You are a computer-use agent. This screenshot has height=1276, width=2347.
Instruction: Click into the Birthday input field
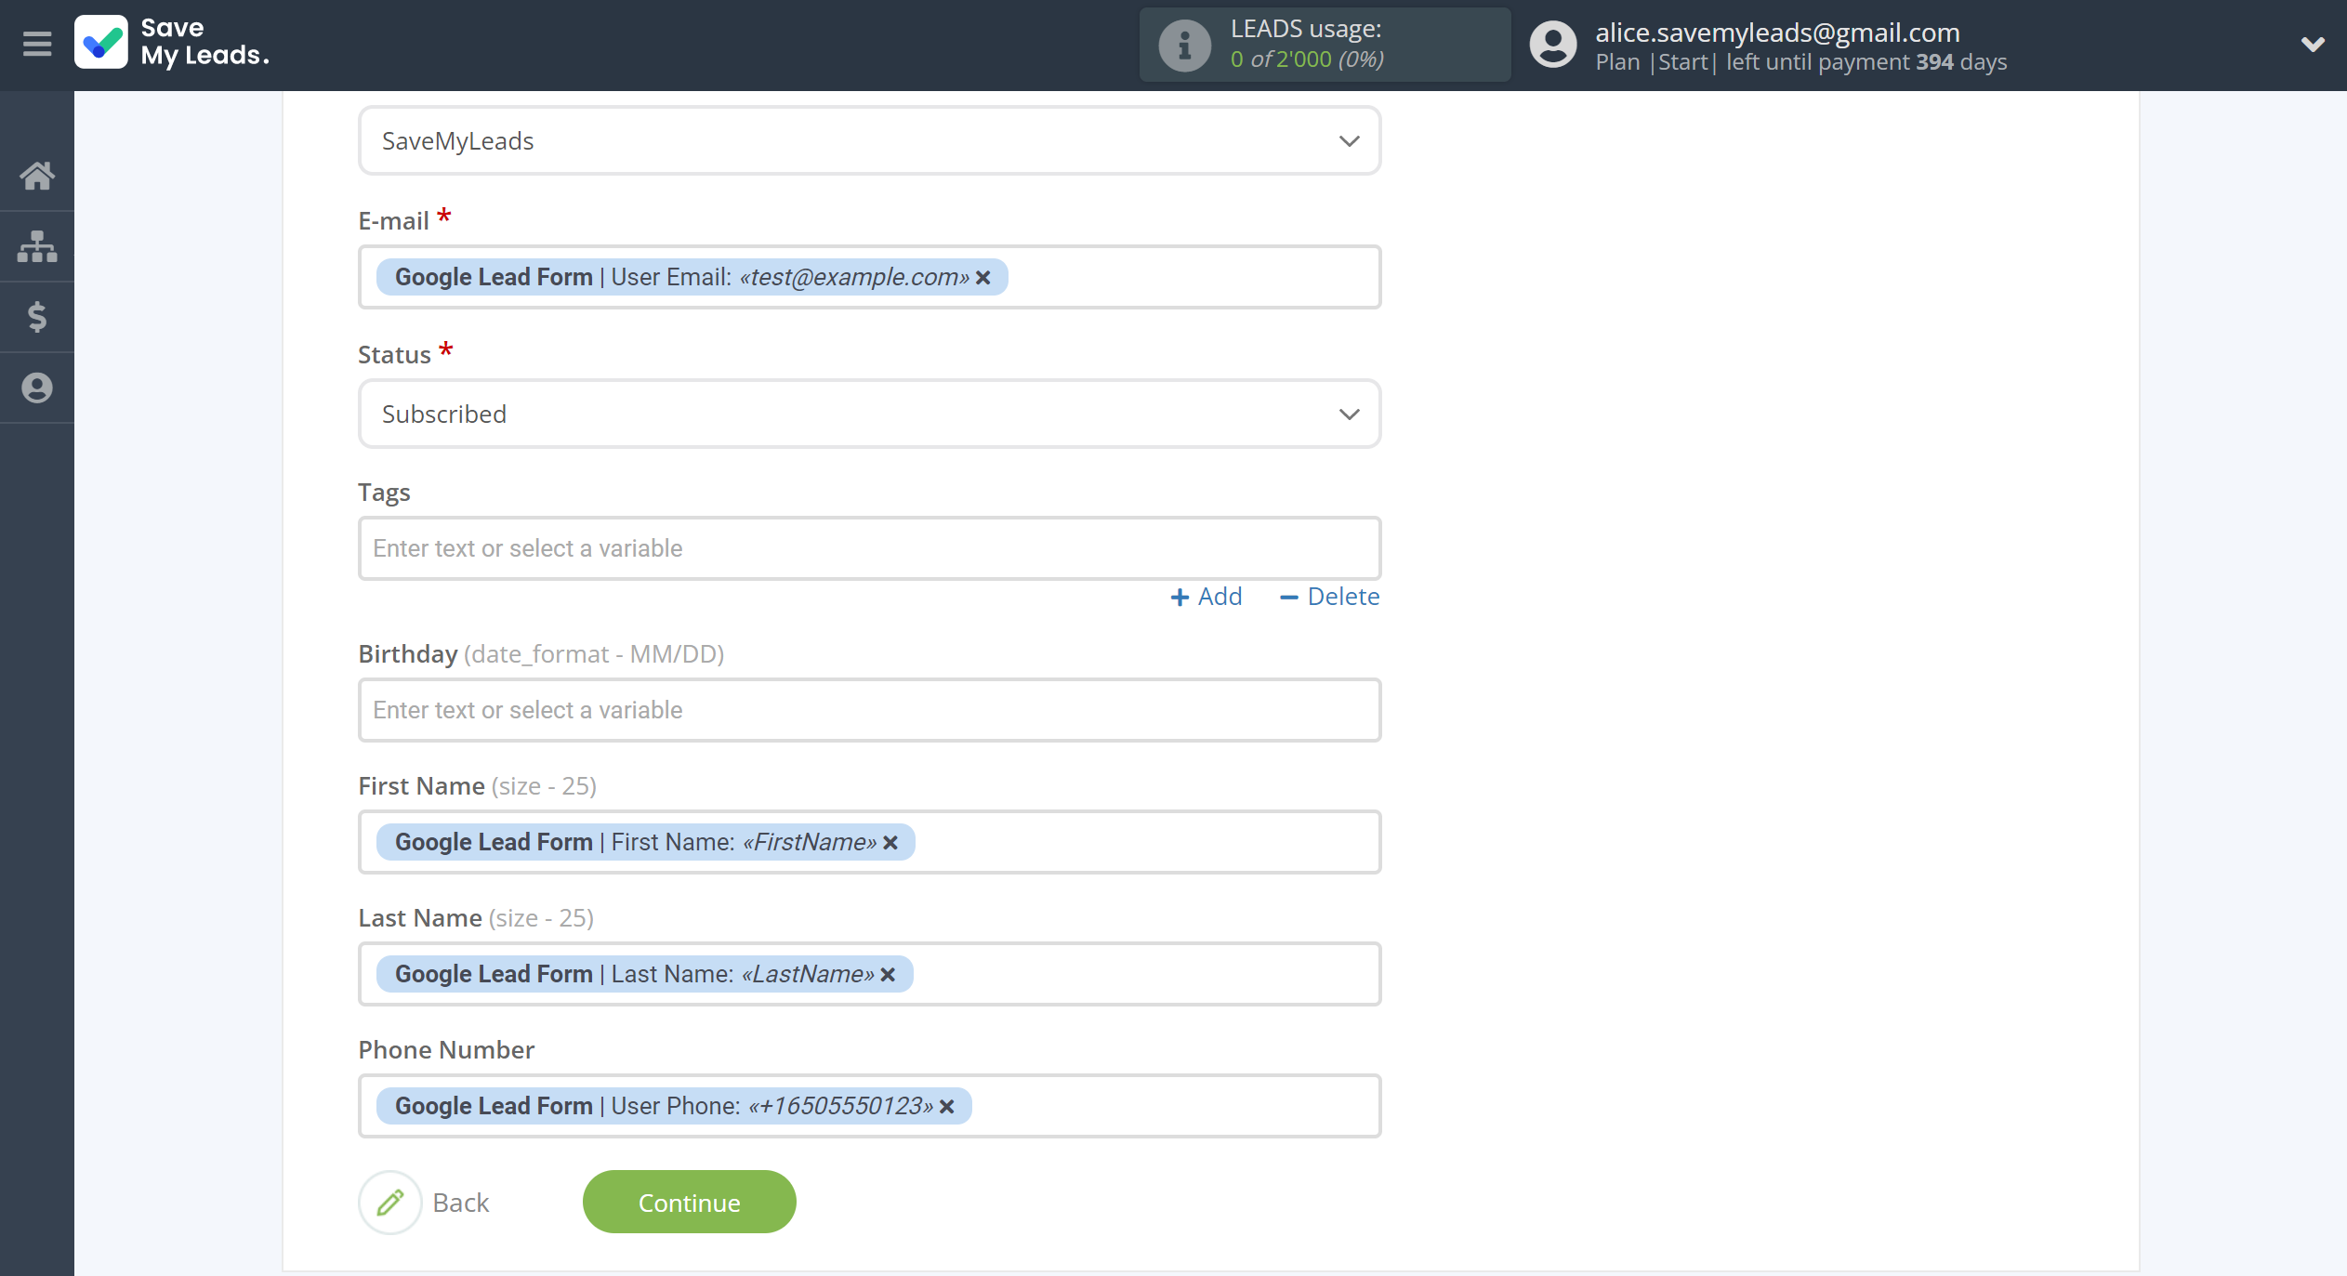coord(869,710)
